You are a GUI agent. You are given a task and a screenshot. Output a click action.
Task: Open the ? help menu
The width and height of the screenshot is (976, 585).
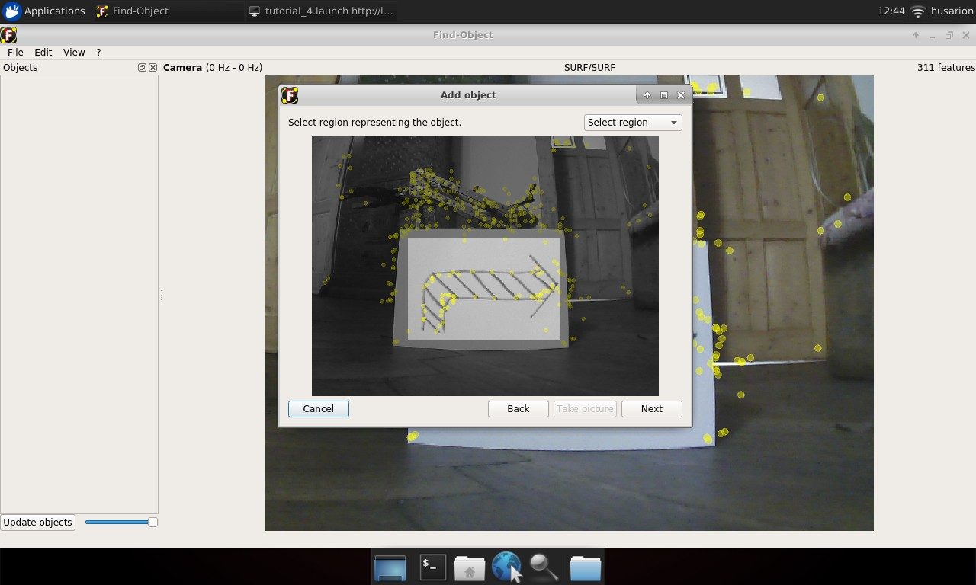point(98,53)
